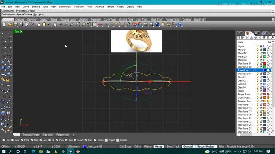The width and height of the screenshot is (275, 154).
Task: Click the Move layer up arrow icon
Action: click(251, 38)
